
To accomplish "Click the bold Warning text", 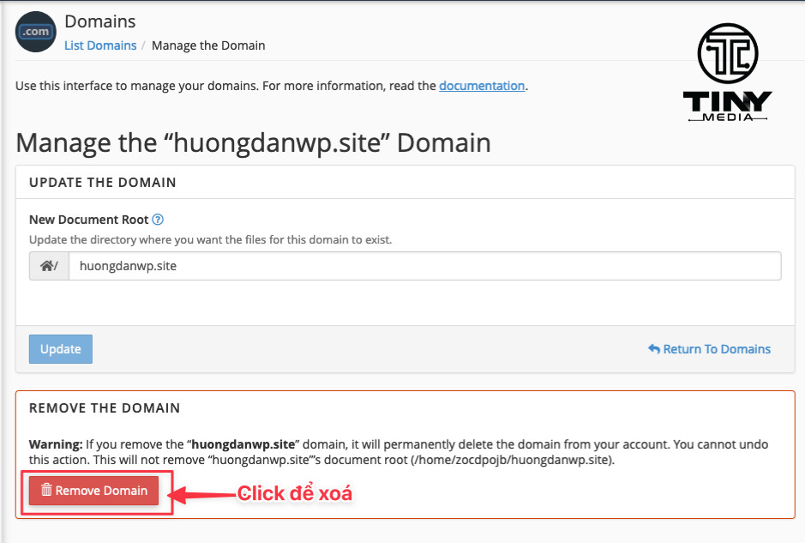I will click(55, 445).
